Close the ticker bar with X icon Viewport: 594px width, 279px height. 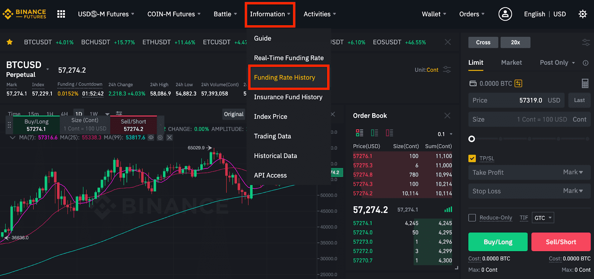click(x=448, y=42)
